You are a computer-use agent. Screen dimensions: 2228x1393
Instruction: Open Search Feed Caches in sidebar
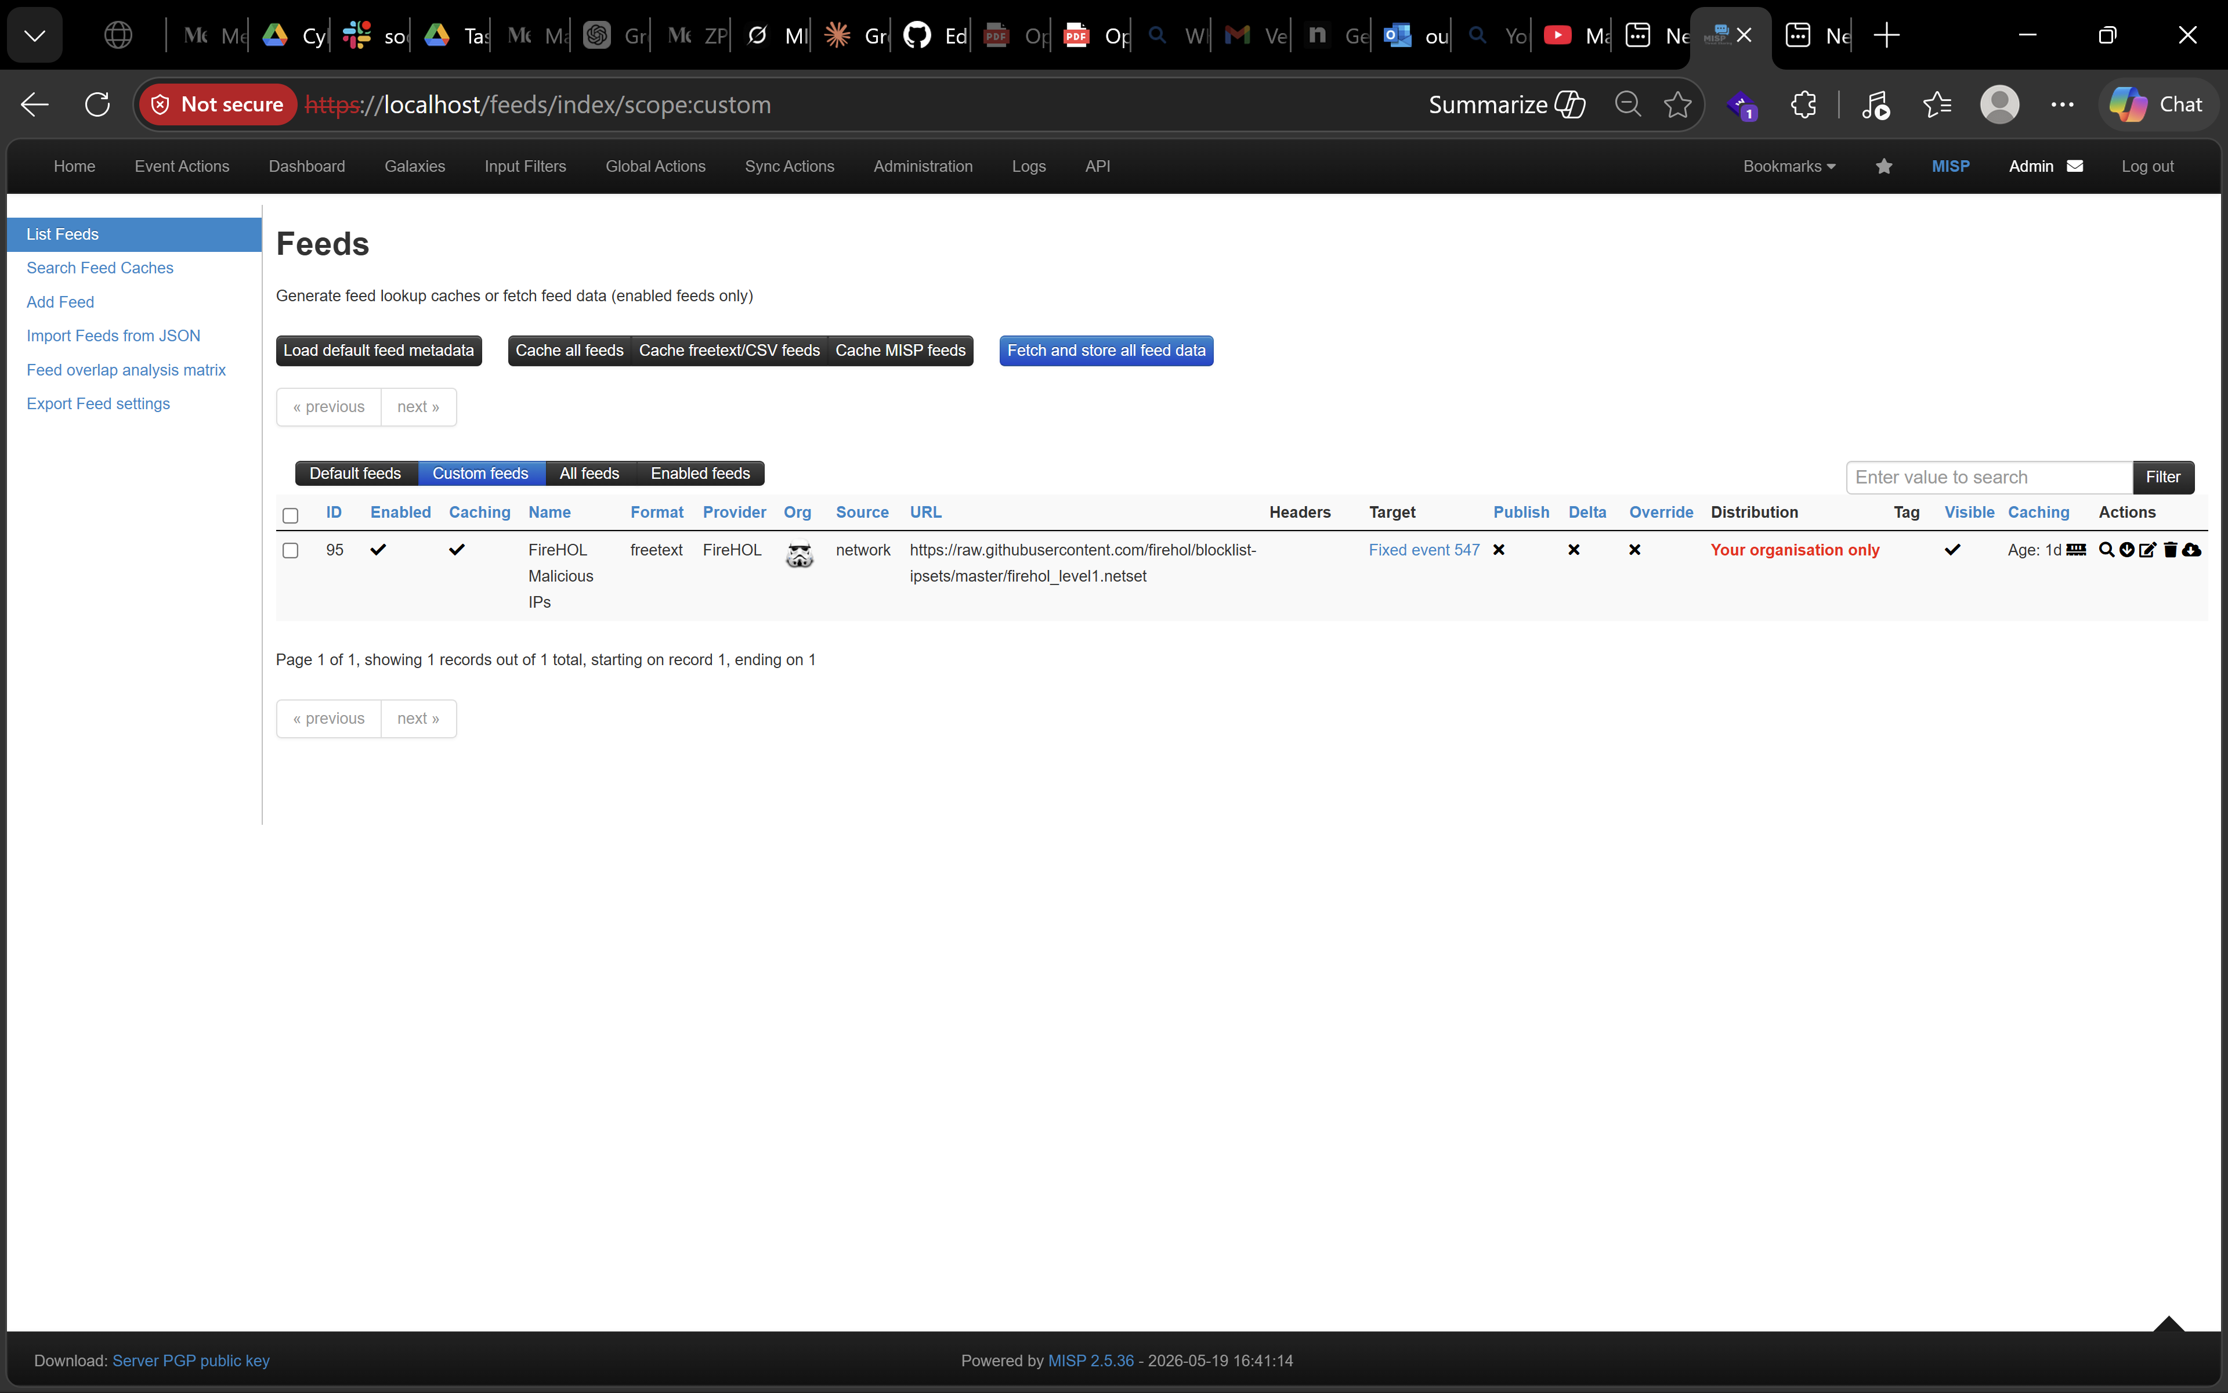99,267
